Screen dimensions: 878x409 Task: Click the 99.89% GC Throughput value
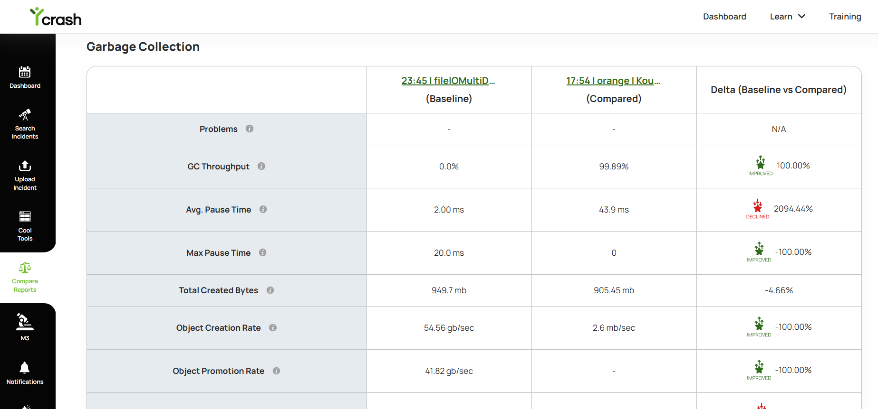(x=614, y=167)
